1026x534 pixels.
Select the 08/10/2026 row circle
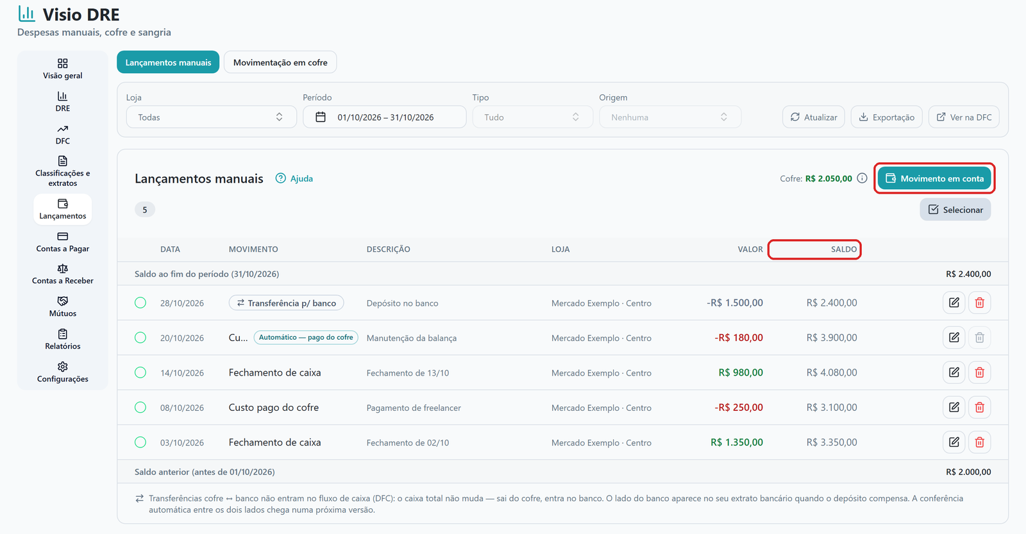click(x=140, y=407)
